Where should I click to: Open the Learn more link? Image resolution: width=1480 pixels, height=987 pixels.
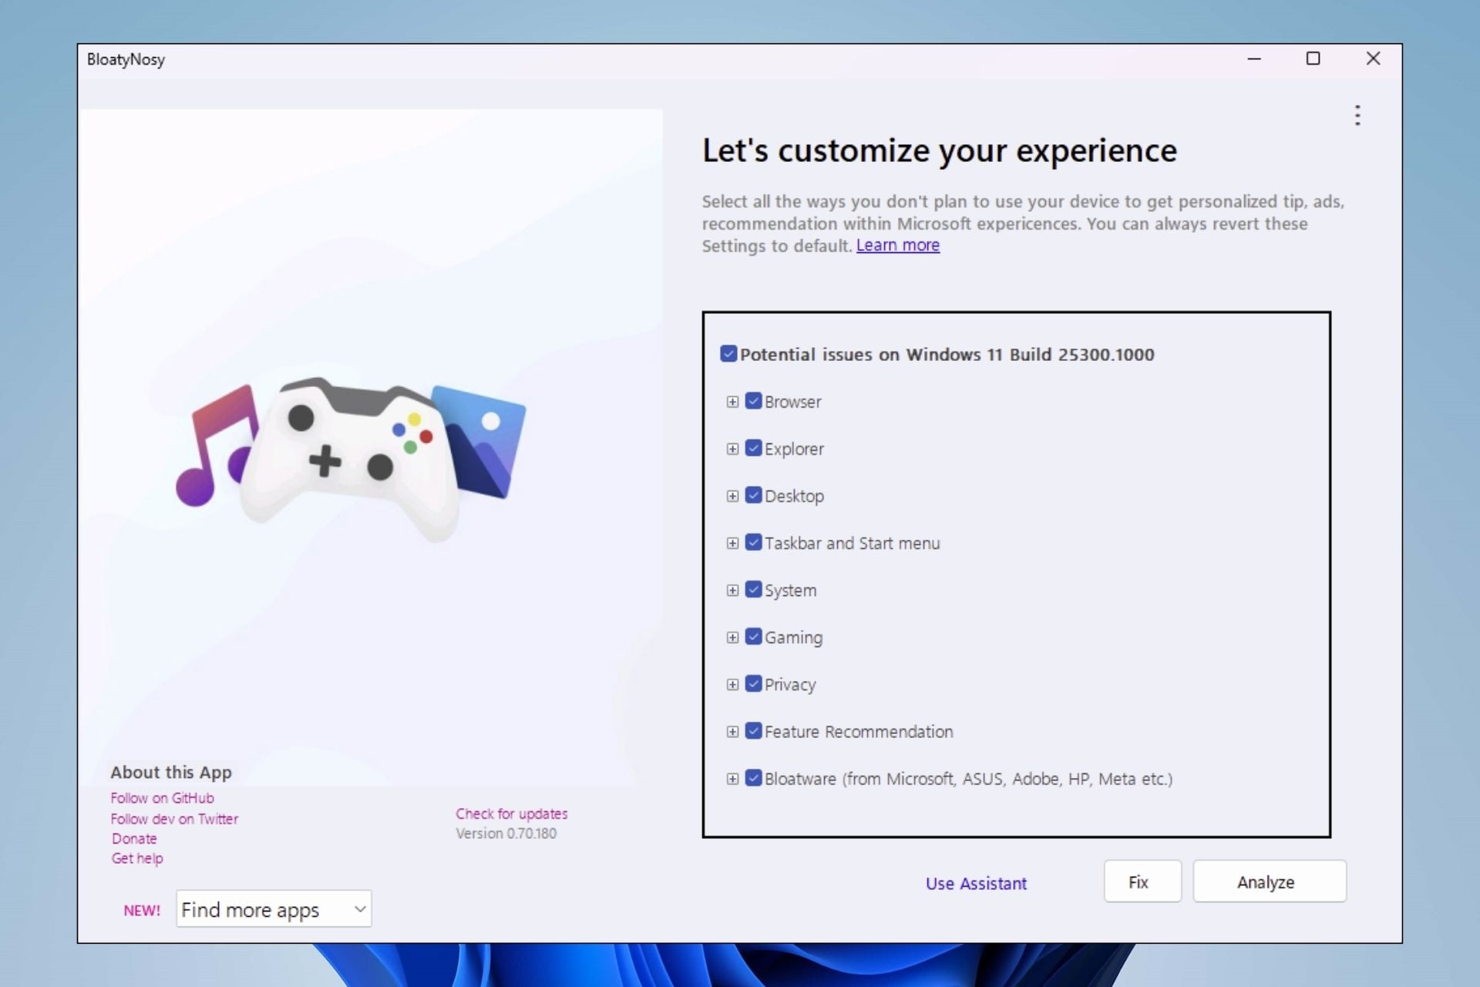(897, 245)
